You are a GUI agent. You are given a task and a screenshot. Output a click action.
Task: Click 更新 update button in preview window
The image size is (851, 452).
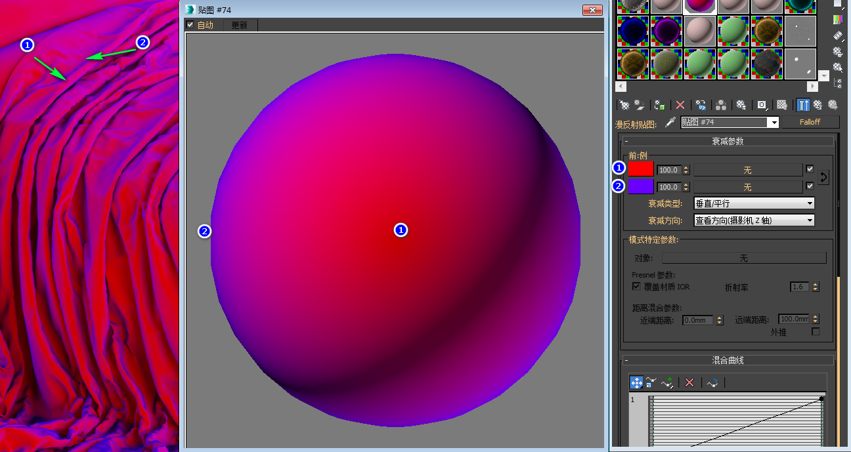(x=240, y=25)
